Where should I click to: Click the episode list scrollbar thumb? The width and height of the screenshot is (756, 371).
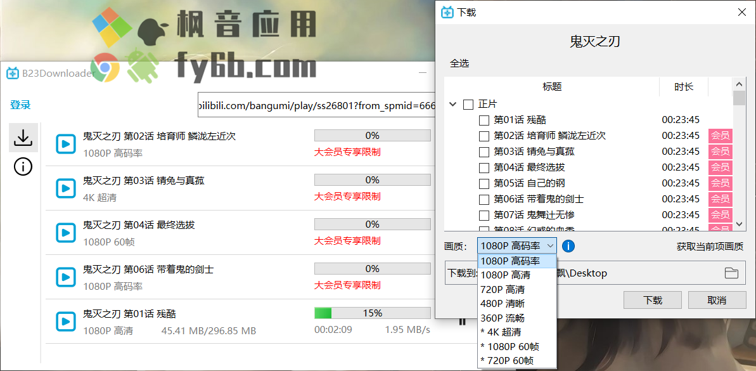[739, 98]
